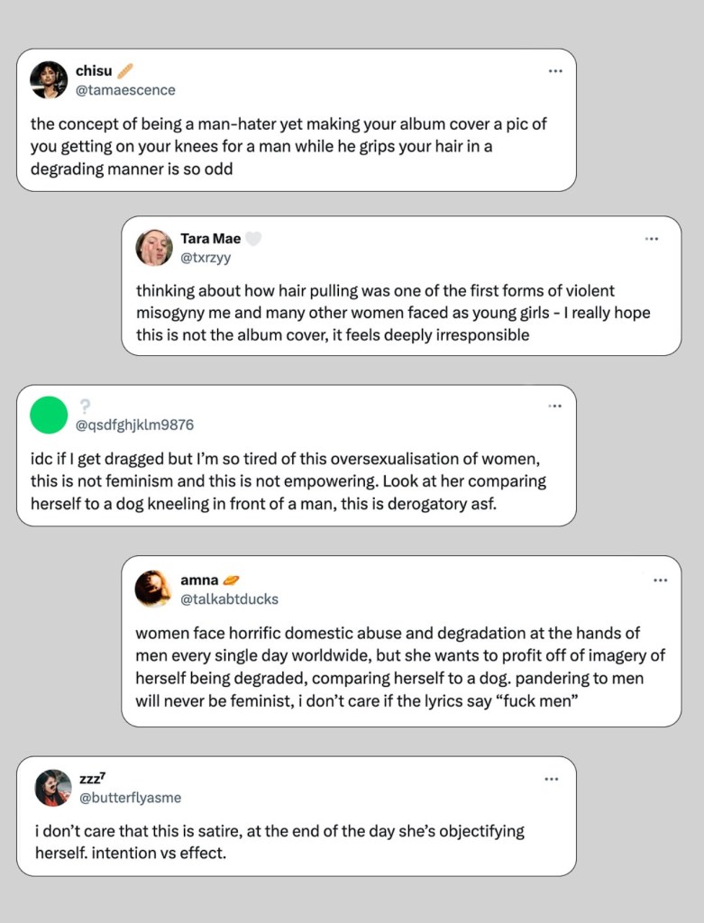This screenshot has width=704, height=923.
Task: Open the @qsdfghjklm9876 handle link
Action: pos(136,425)
